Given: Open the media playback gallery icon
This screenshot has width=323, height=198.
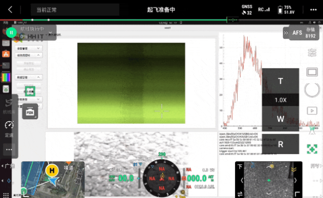Looking at the screenshot, I should pos(312,111).
